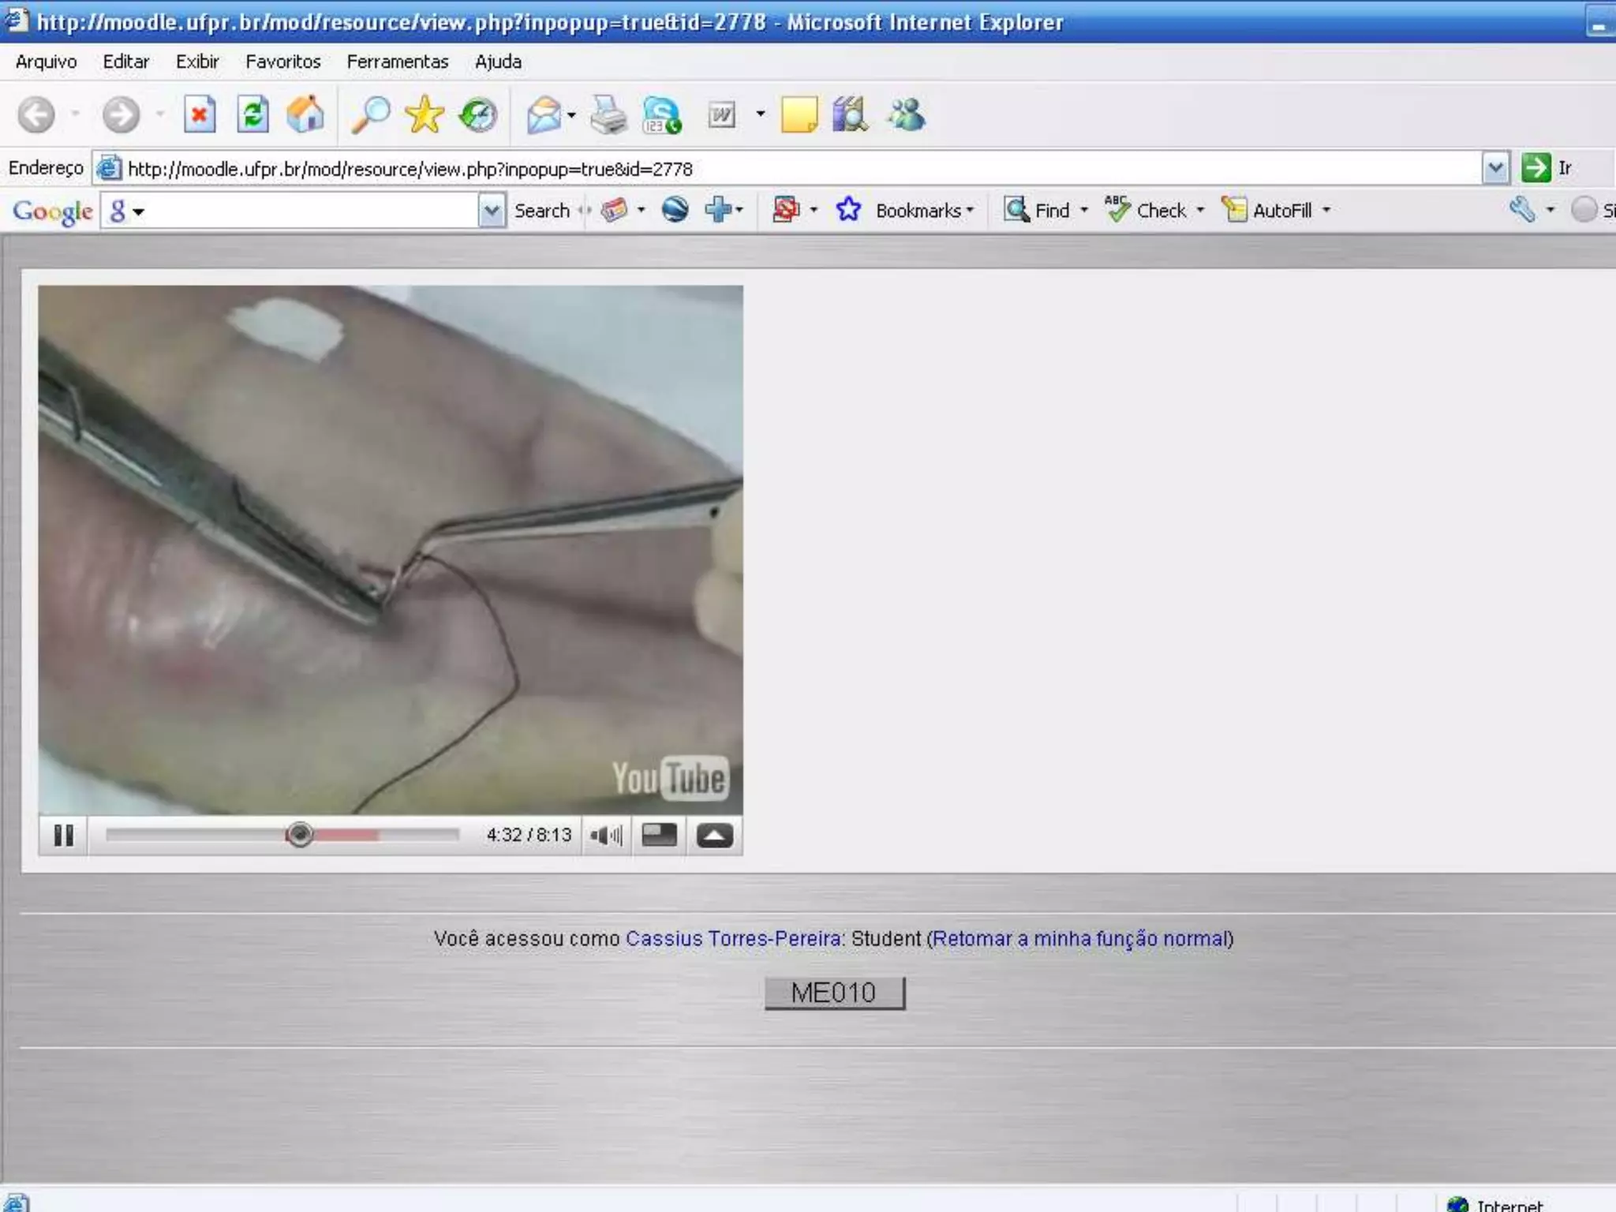Open the Mail envelope icon
The width and height of the screenshot is (1616, 1212).
click(544, 115)
